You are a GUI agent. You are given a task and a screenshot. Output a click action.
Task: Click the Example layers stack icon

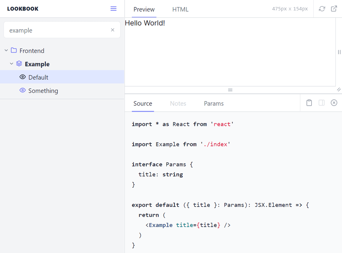pos(19,64)
